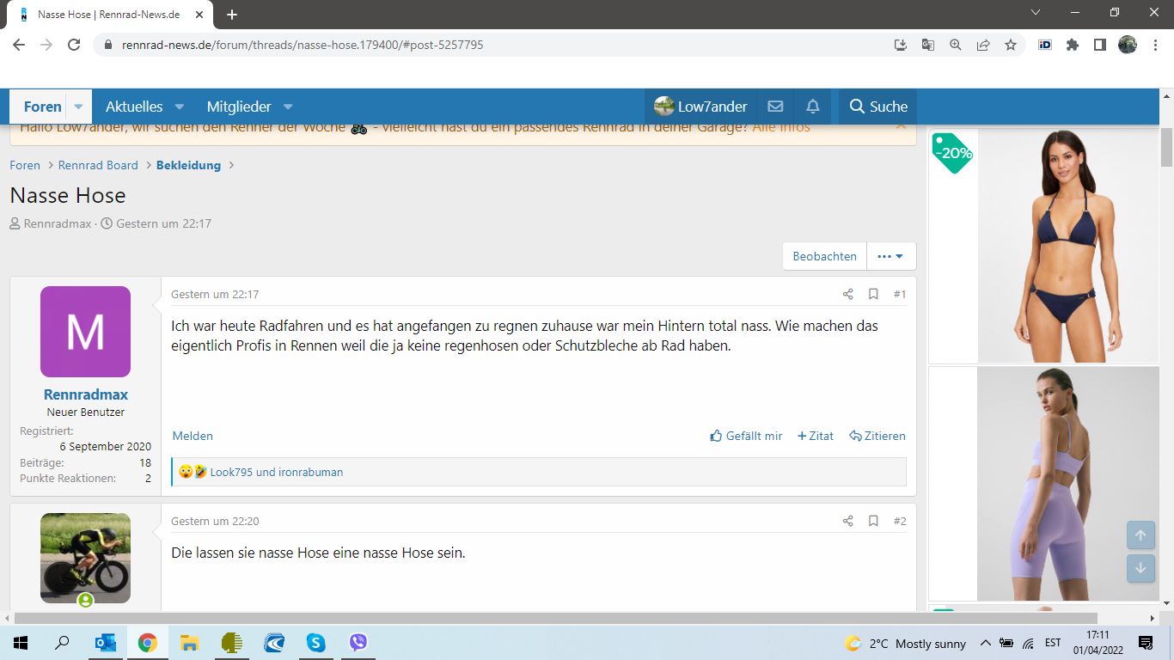Open the inbox envelope icon
This screenshot has height=660, width=1174.
(775, 107)
